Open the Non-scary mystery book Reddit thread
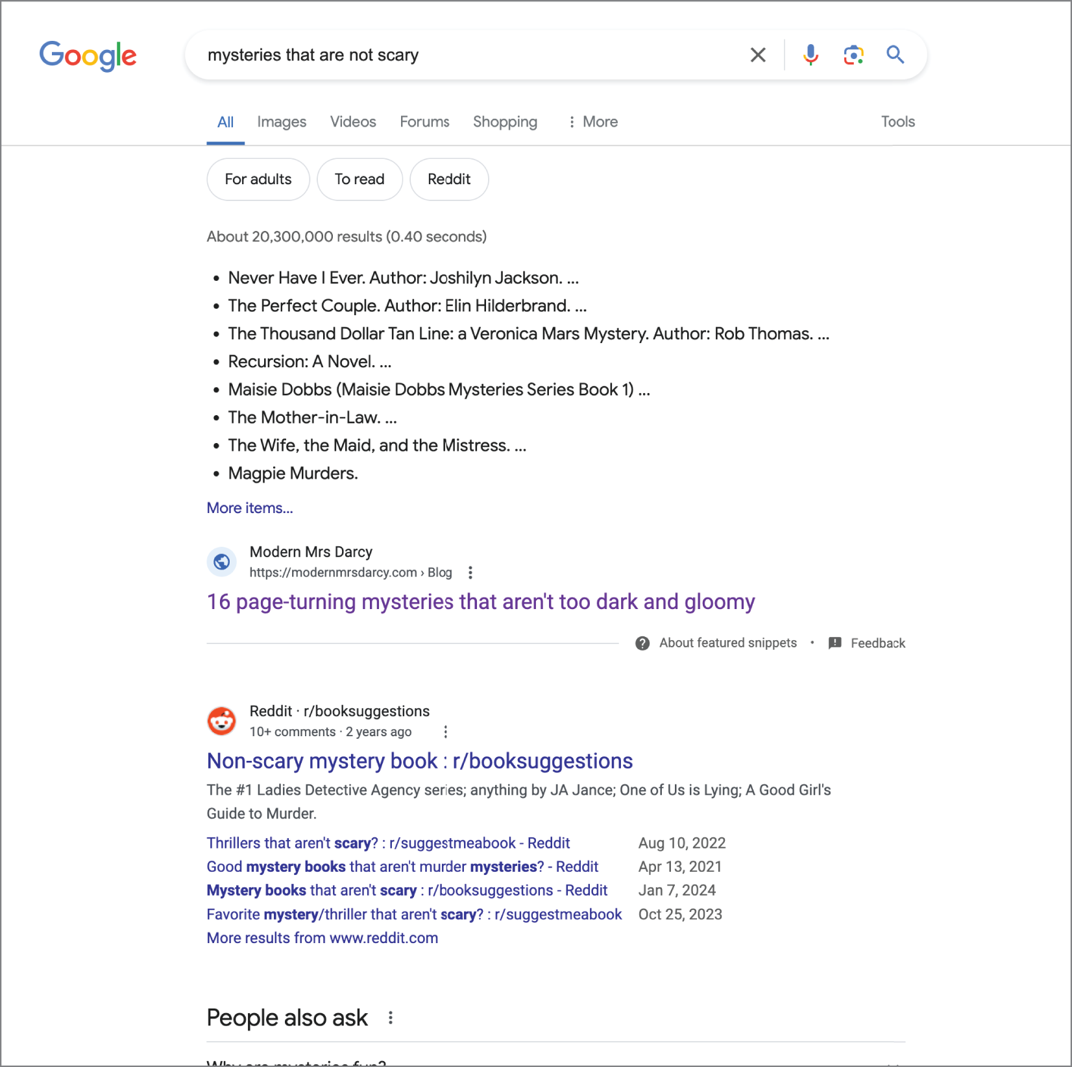The image size is (1072, 1067). (x=419, y=761)
